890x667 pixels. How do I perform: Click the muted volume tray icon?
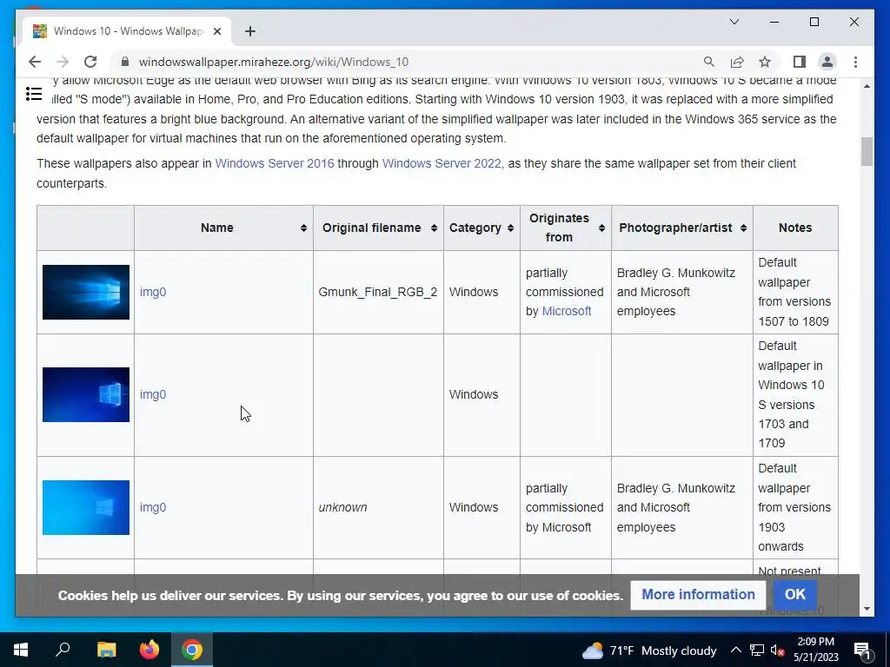pyautogui.click(x=777, y=650)
